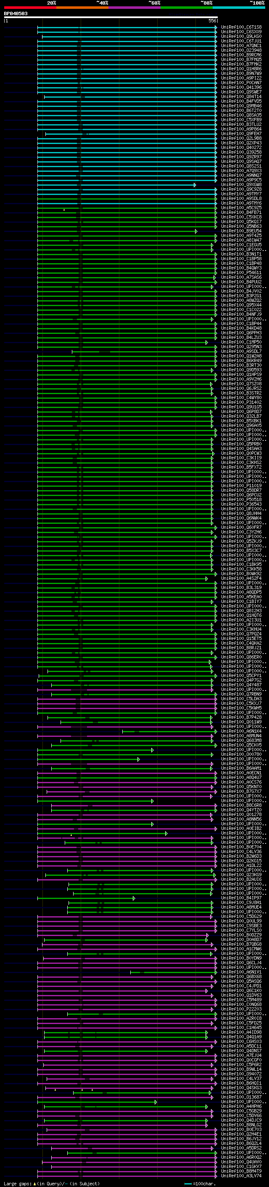Click the UniRef100_C7YLS0 label
The height and width of the screenshot is (1187, 269).
point(241,930)
